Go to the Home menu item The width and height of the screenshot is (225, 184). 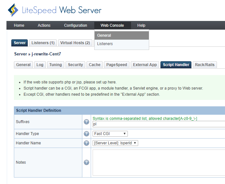tap(19, 25)
